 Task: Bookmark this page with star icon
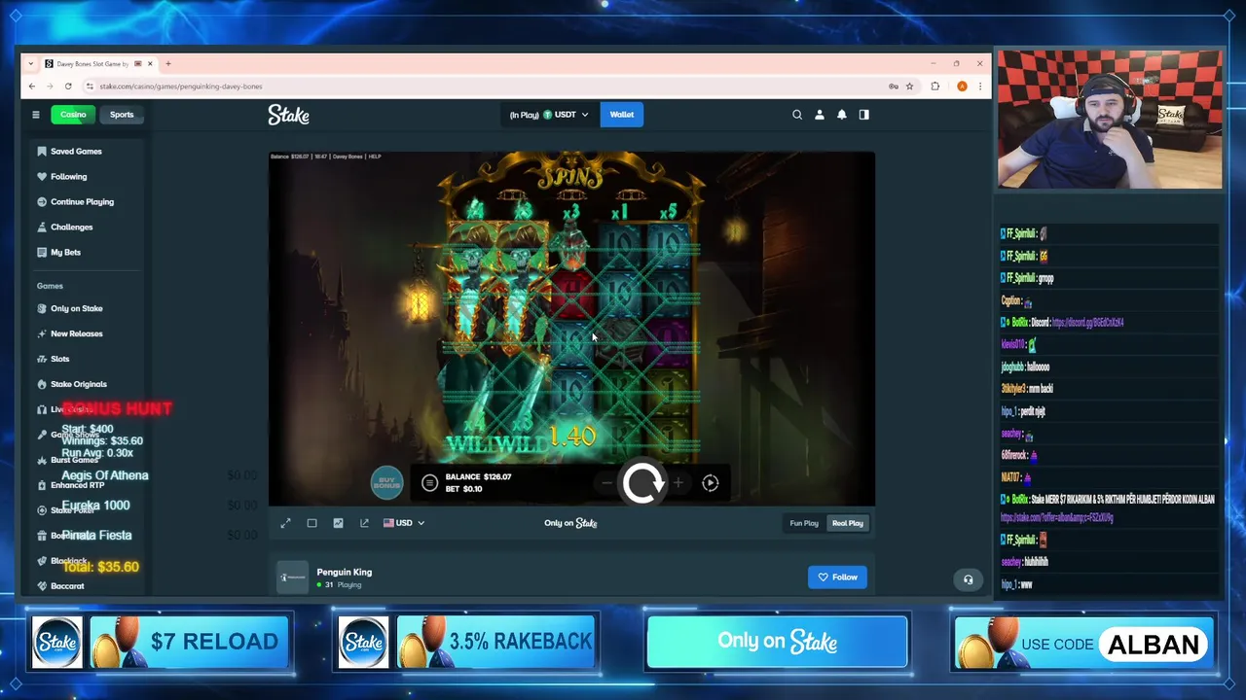pyautogui.click(x=910, y=87)
